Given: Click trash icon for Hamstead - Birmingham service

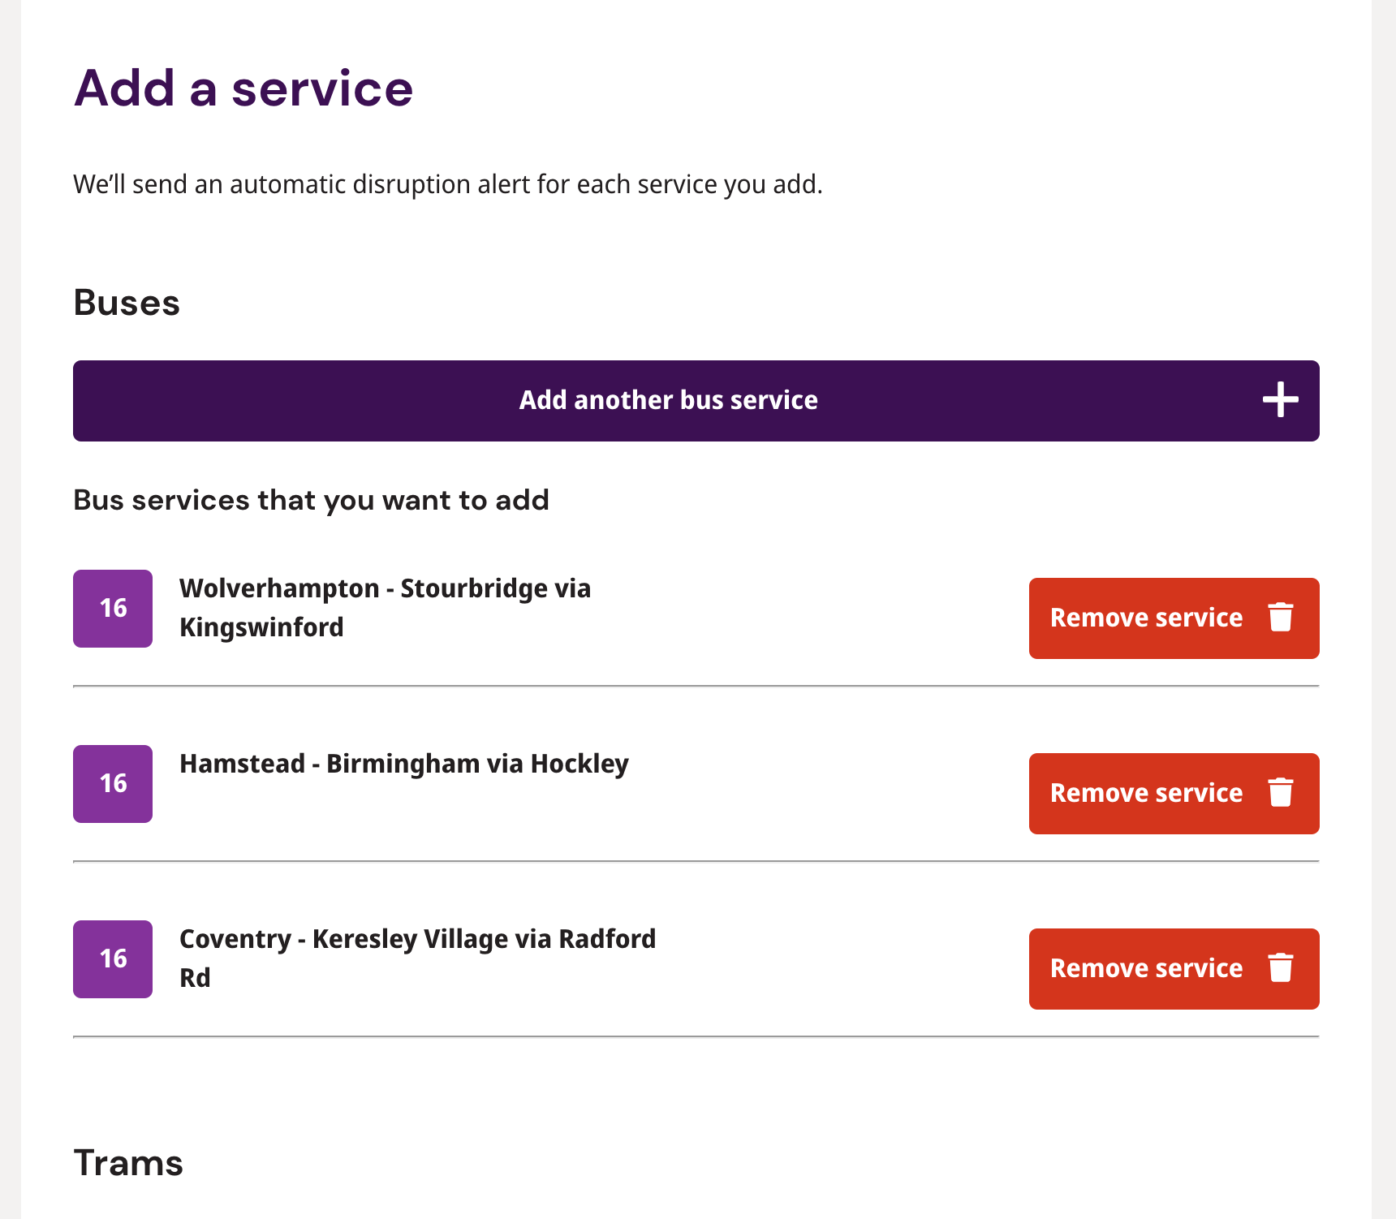Looking at the screenshot, I should (x=1281, y=793).
